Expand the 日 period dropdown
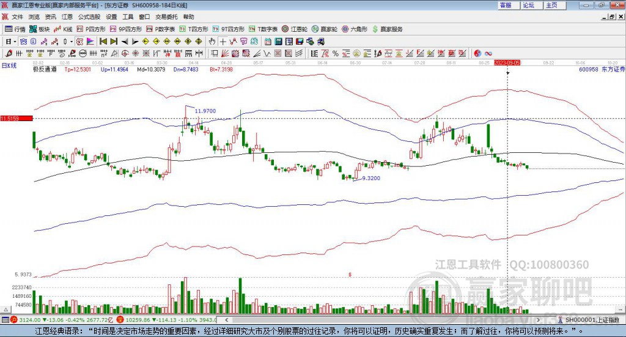This screenshot has width=626, height=337. [x=15, y=42]
